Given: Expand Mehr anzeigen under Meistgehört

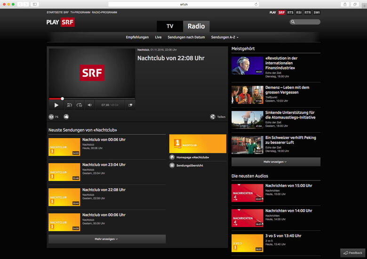Looking at the screenshot, I should coord(276,162).
